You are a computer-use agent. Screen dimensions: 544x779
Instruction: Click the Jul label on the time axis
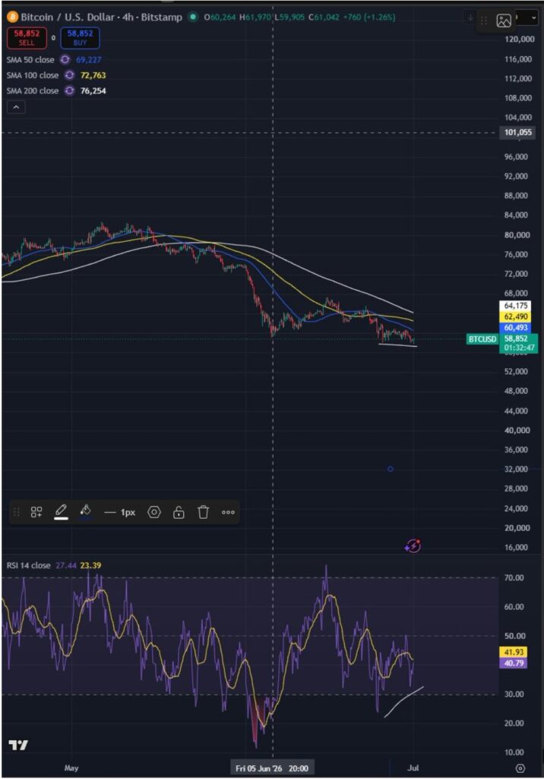[x=413, y=768]
